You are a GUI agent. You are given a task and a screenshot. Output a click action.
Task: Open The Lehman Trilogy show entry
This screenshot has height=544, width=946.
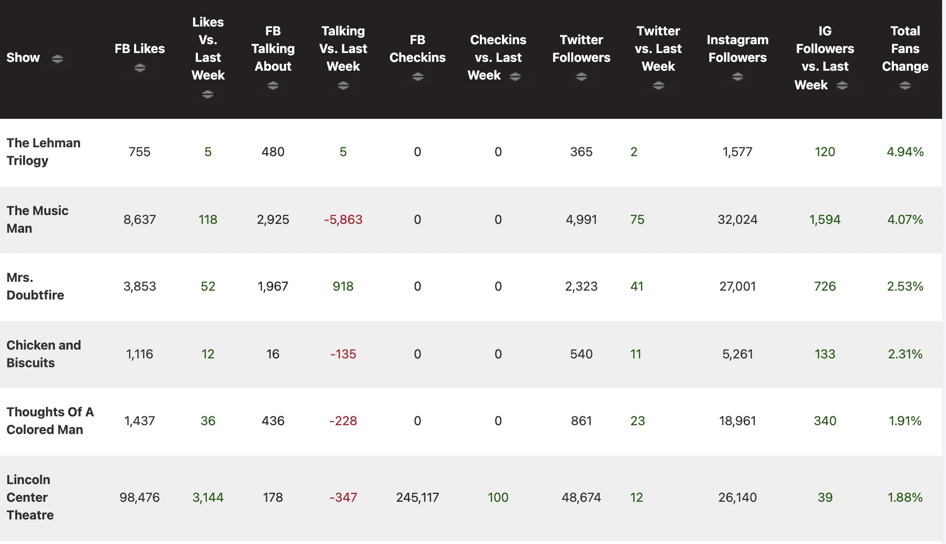click(x=43, y=152)
